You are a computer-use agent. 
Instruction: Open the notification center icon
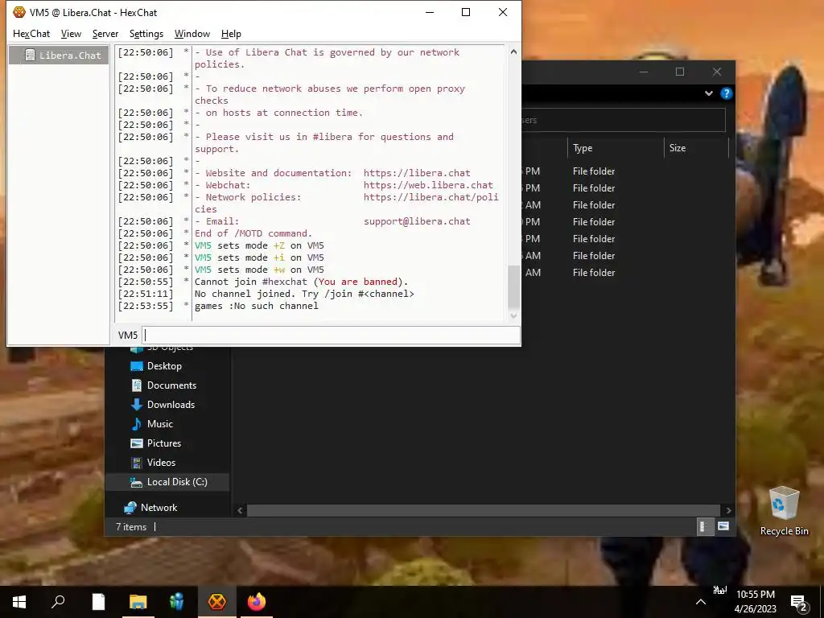tap(799, 603)
